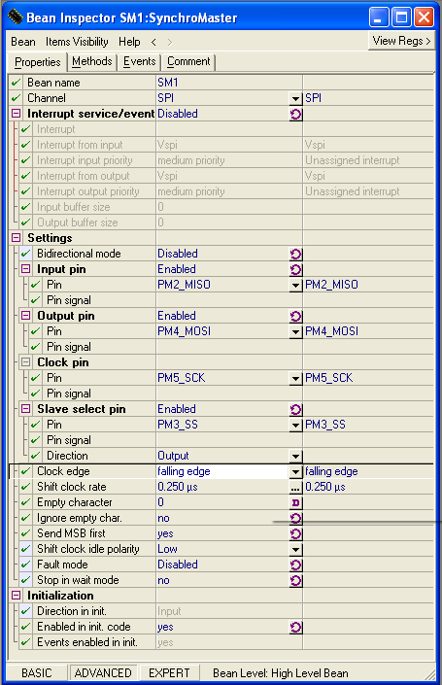Click the View Regs button

402,41
